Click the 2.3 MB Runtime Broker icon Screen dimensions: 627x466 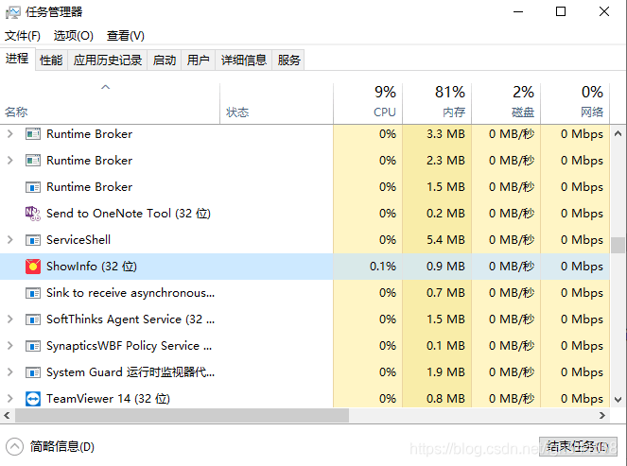(33, 161)
